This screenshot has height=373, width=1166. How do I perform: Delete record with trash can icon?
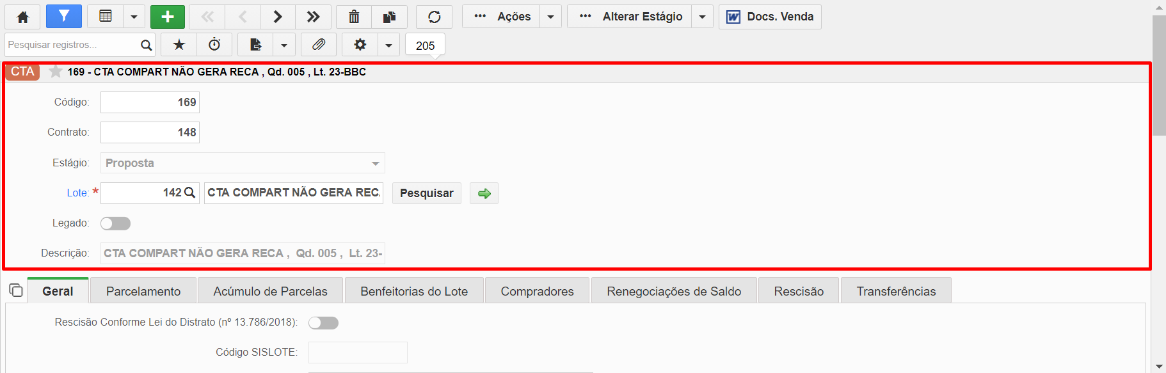pyautogui.click(x=354, y=17)
